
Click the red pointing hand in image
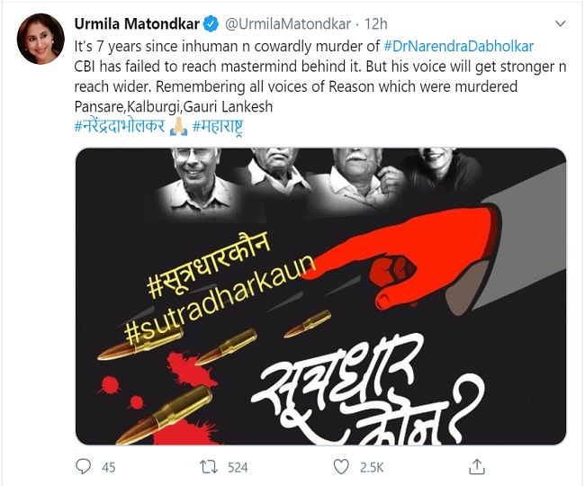click(x=405, y=257)
